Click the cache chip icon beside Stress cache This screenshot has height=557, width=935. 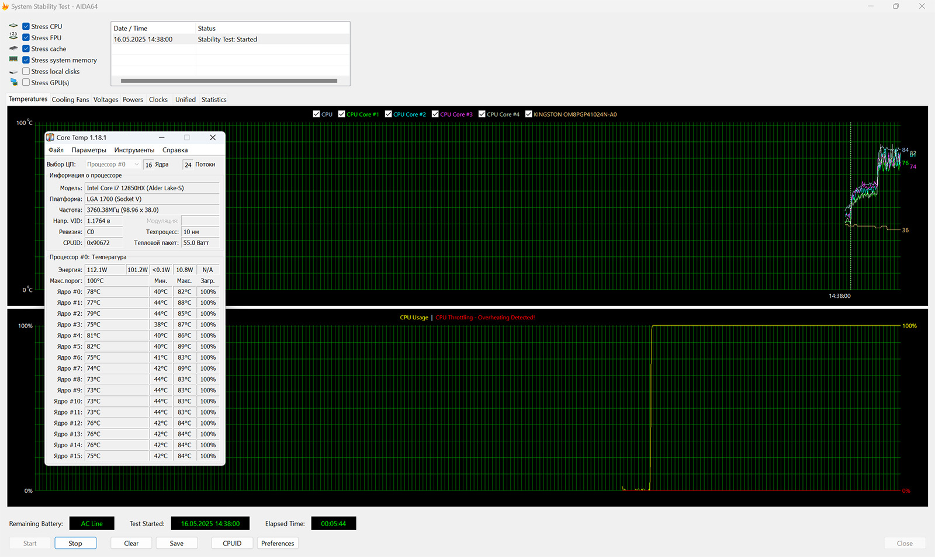(13, 48)
